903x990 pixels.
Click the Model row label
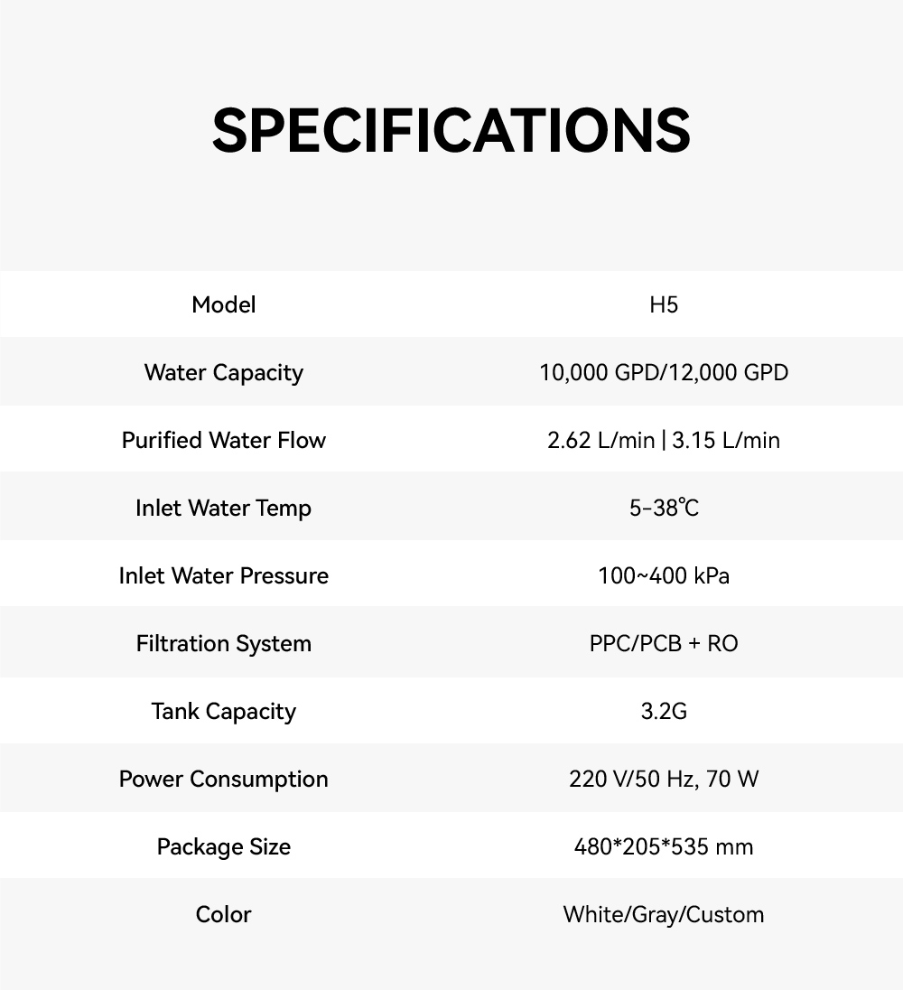(x=224, y=305)
